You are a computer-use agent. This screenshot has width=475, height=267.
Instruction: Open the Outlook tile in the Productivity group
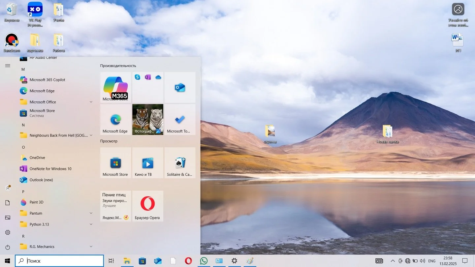[x=180, y=87]
